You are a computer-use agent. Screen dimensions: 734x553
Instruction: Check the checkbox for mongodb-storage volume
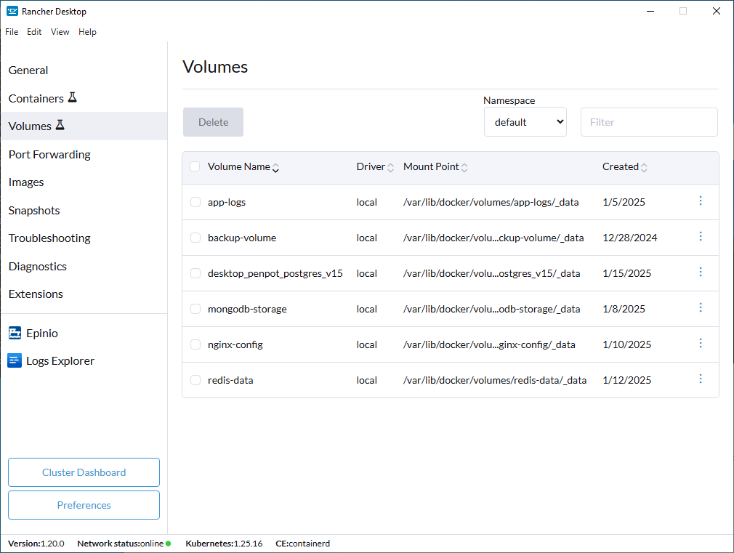(x=195, y=308)
